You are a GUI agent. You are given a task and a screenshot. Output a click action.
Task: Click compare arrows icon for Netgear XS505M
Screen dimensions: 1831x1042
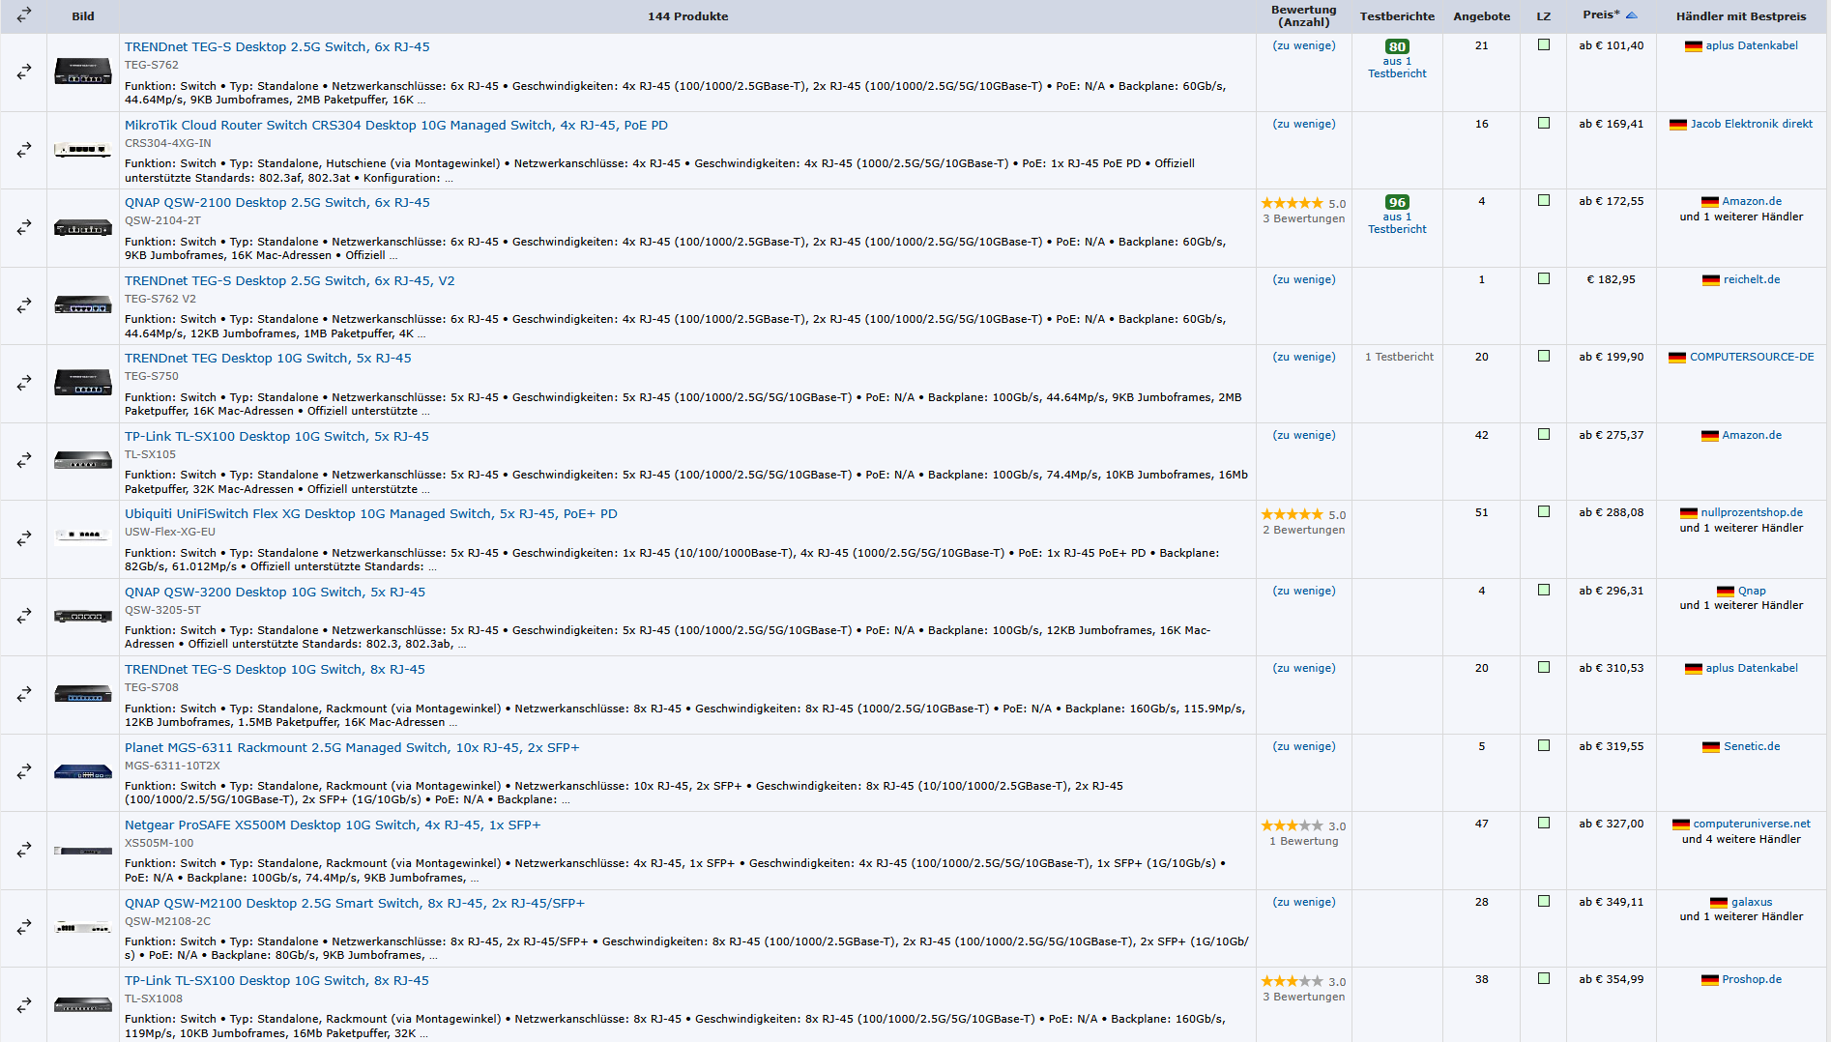tap(24, 851)
